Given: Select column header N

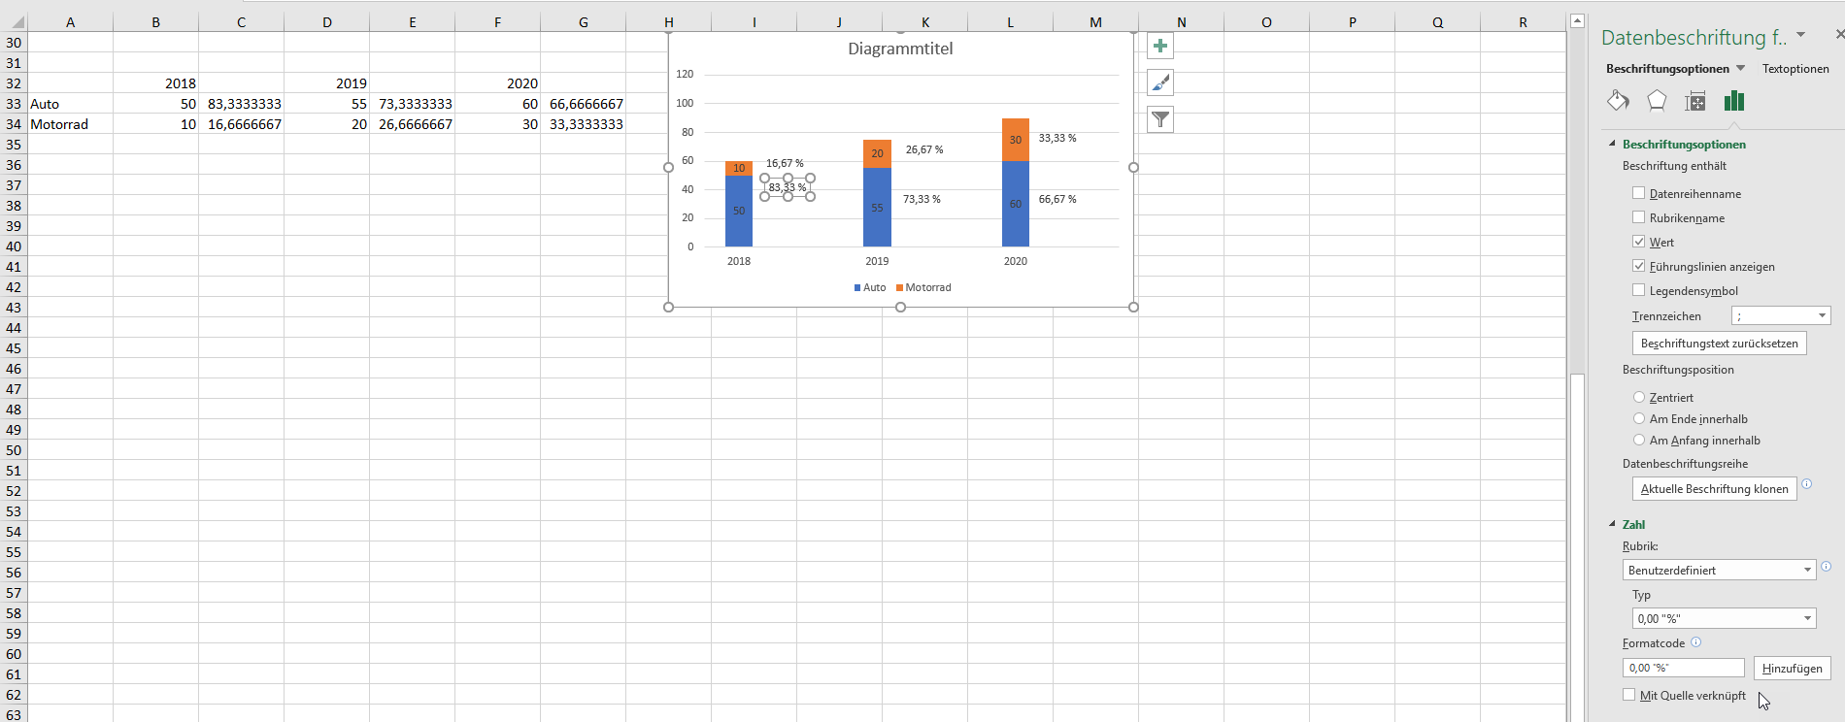Looking at the screenshot, I should click(1181, 21).
